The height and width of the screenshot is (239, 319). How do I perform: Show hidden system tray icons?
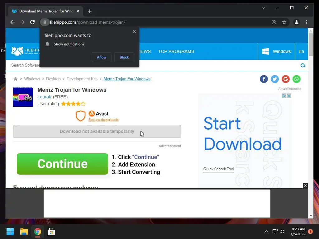coord(266,232)
